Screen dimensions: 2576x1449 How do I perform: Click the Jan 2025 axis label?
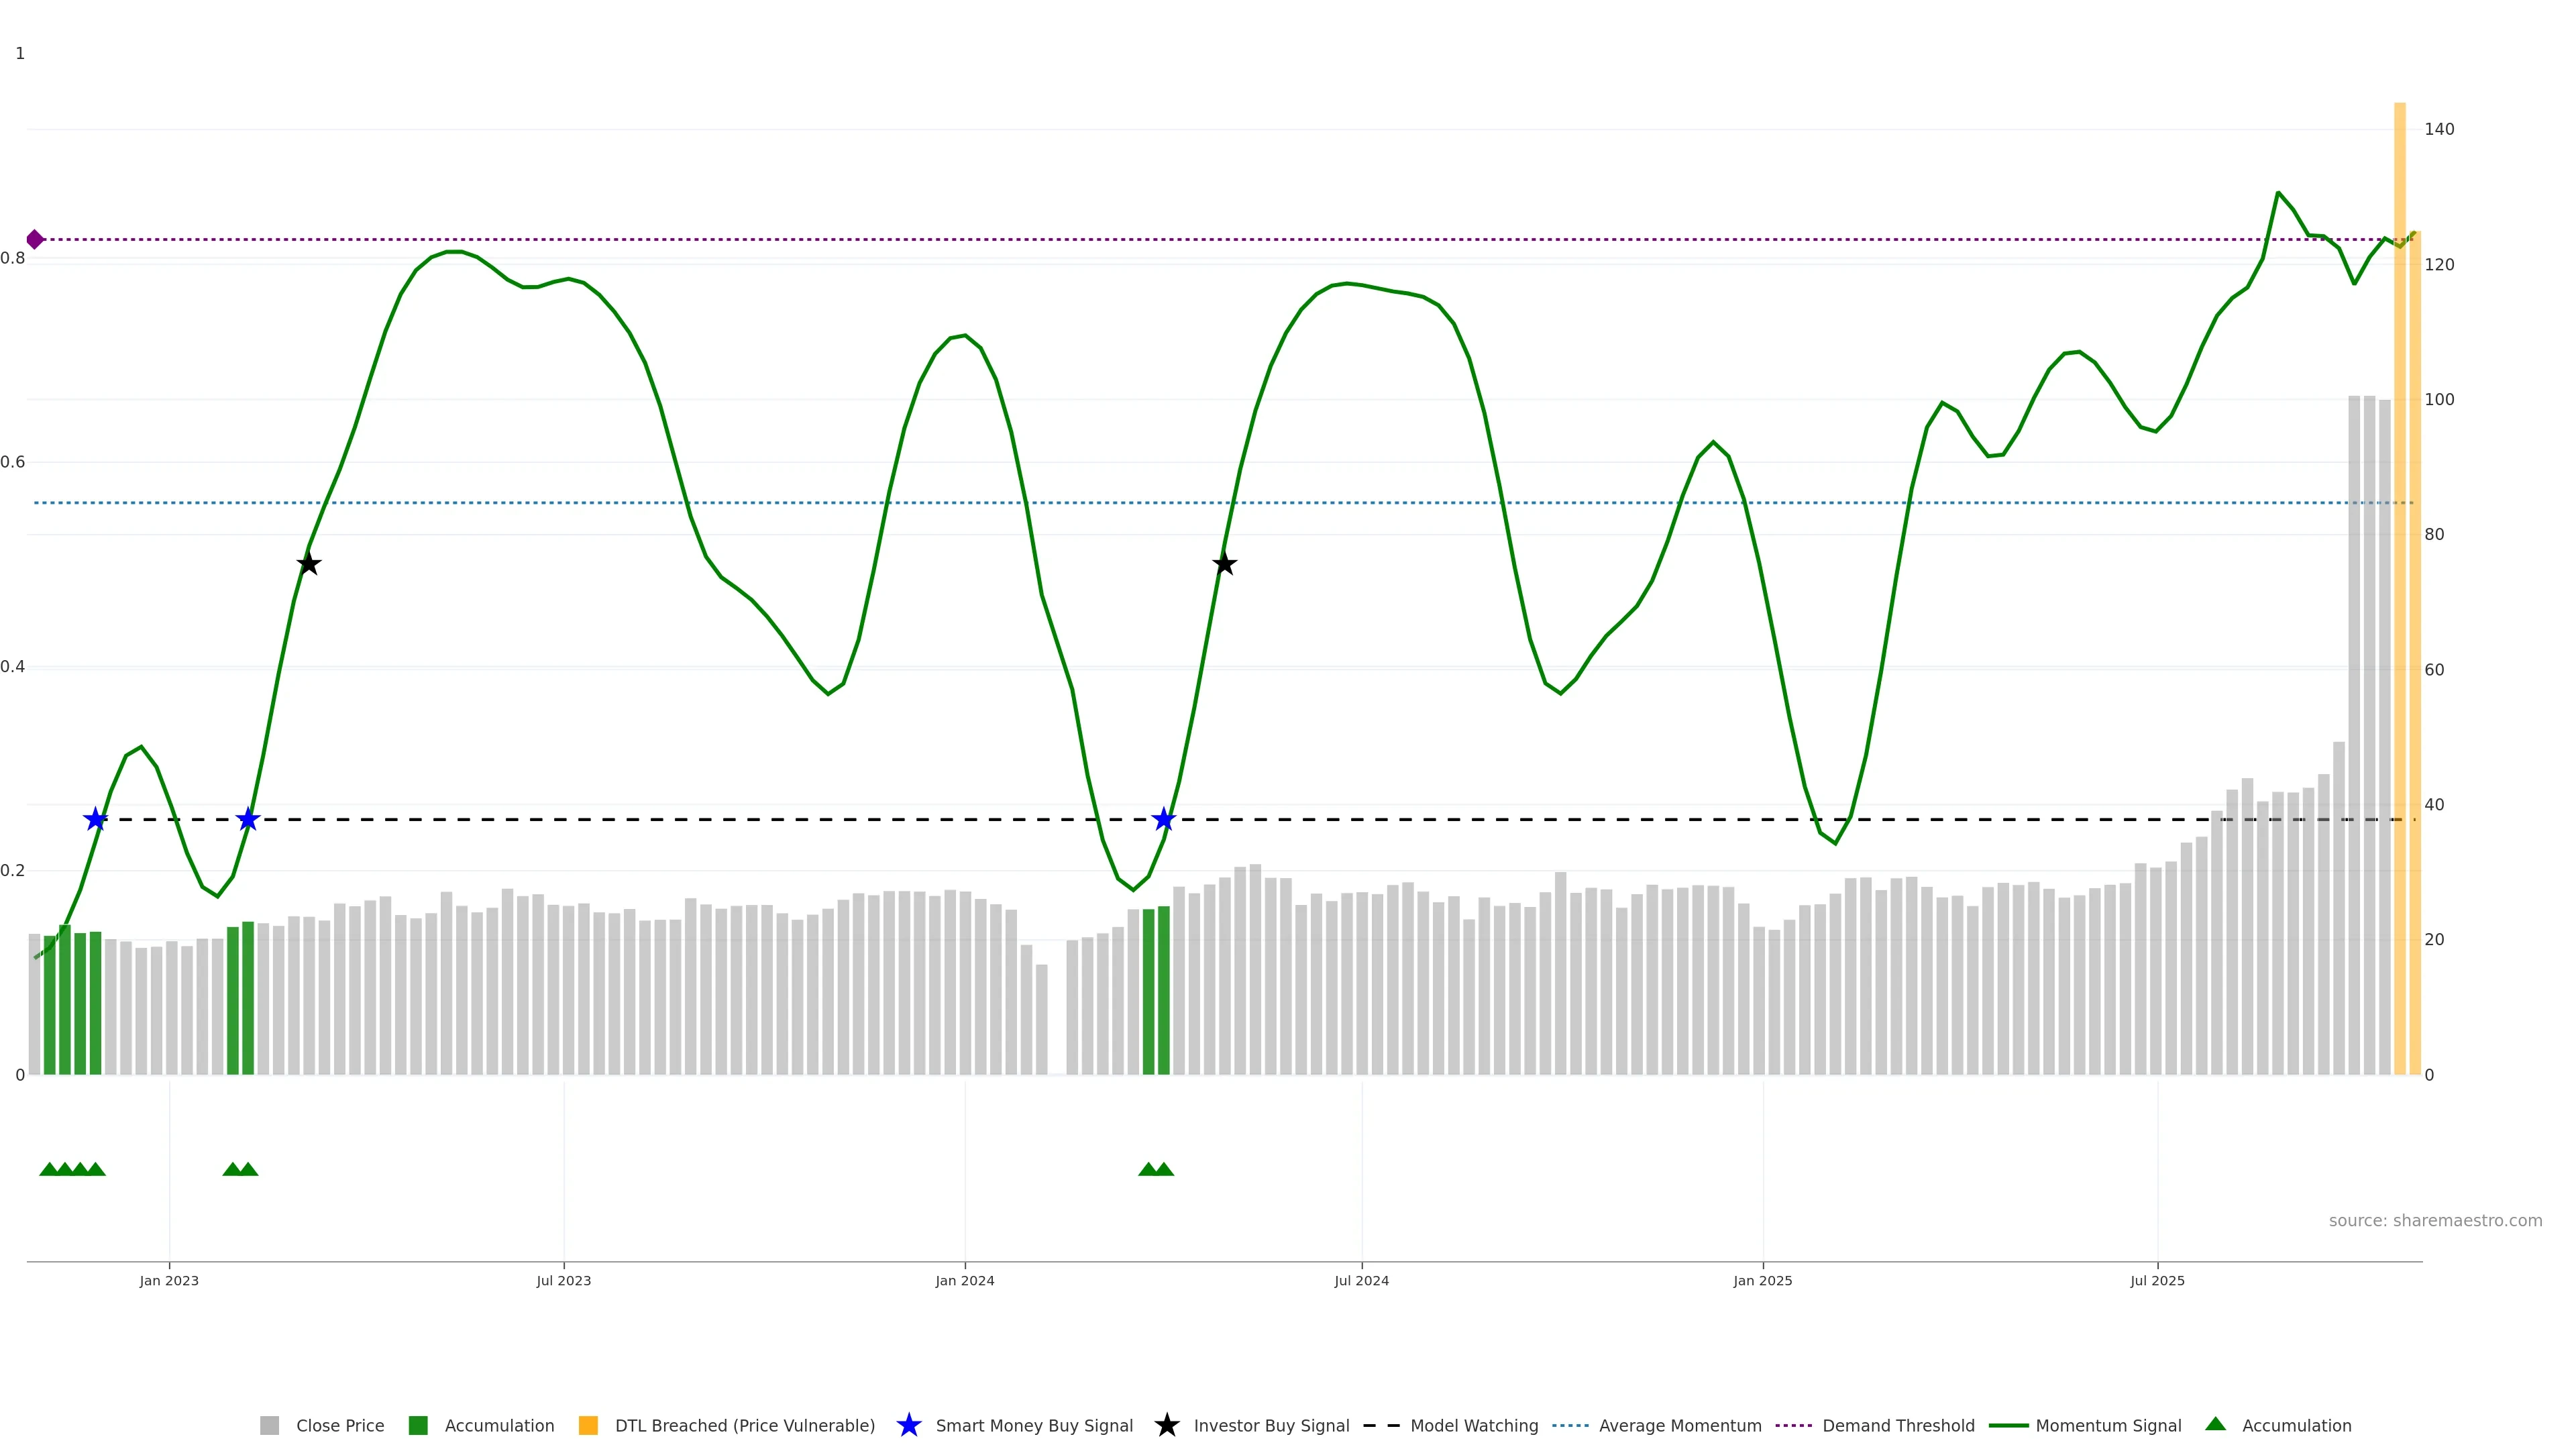coord(1762,1280)
